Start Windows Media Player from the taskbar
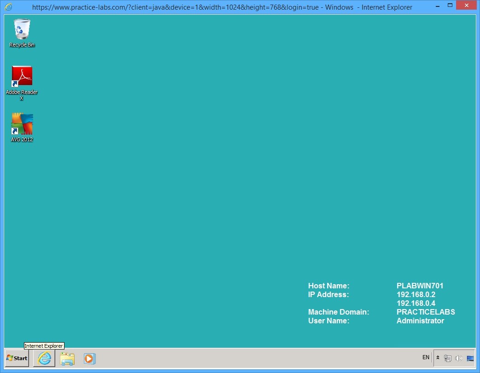 click(x=89, y=358)
